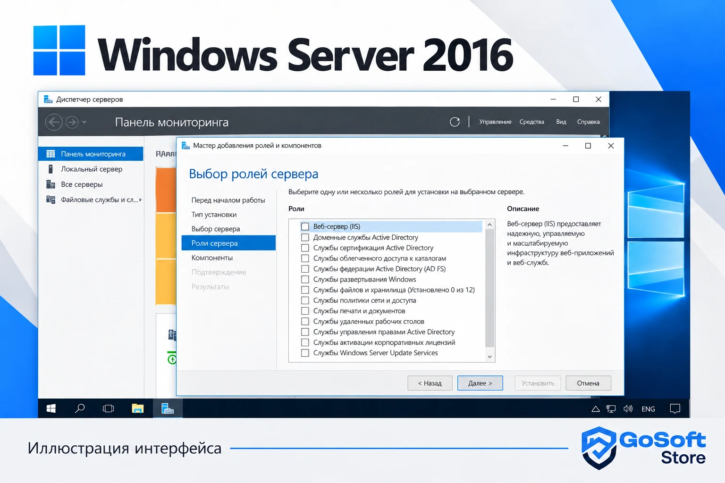
Task: Open the Средства menu
Action: (531, 122)
